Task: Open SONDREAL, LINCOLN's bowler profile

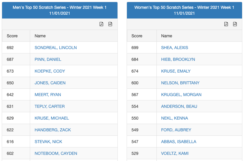Action: pos(55,48)
